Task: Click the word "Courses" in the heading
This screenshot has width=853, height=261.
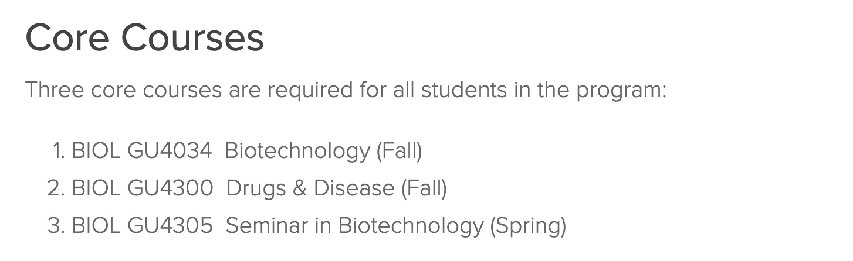Action: 192,37
